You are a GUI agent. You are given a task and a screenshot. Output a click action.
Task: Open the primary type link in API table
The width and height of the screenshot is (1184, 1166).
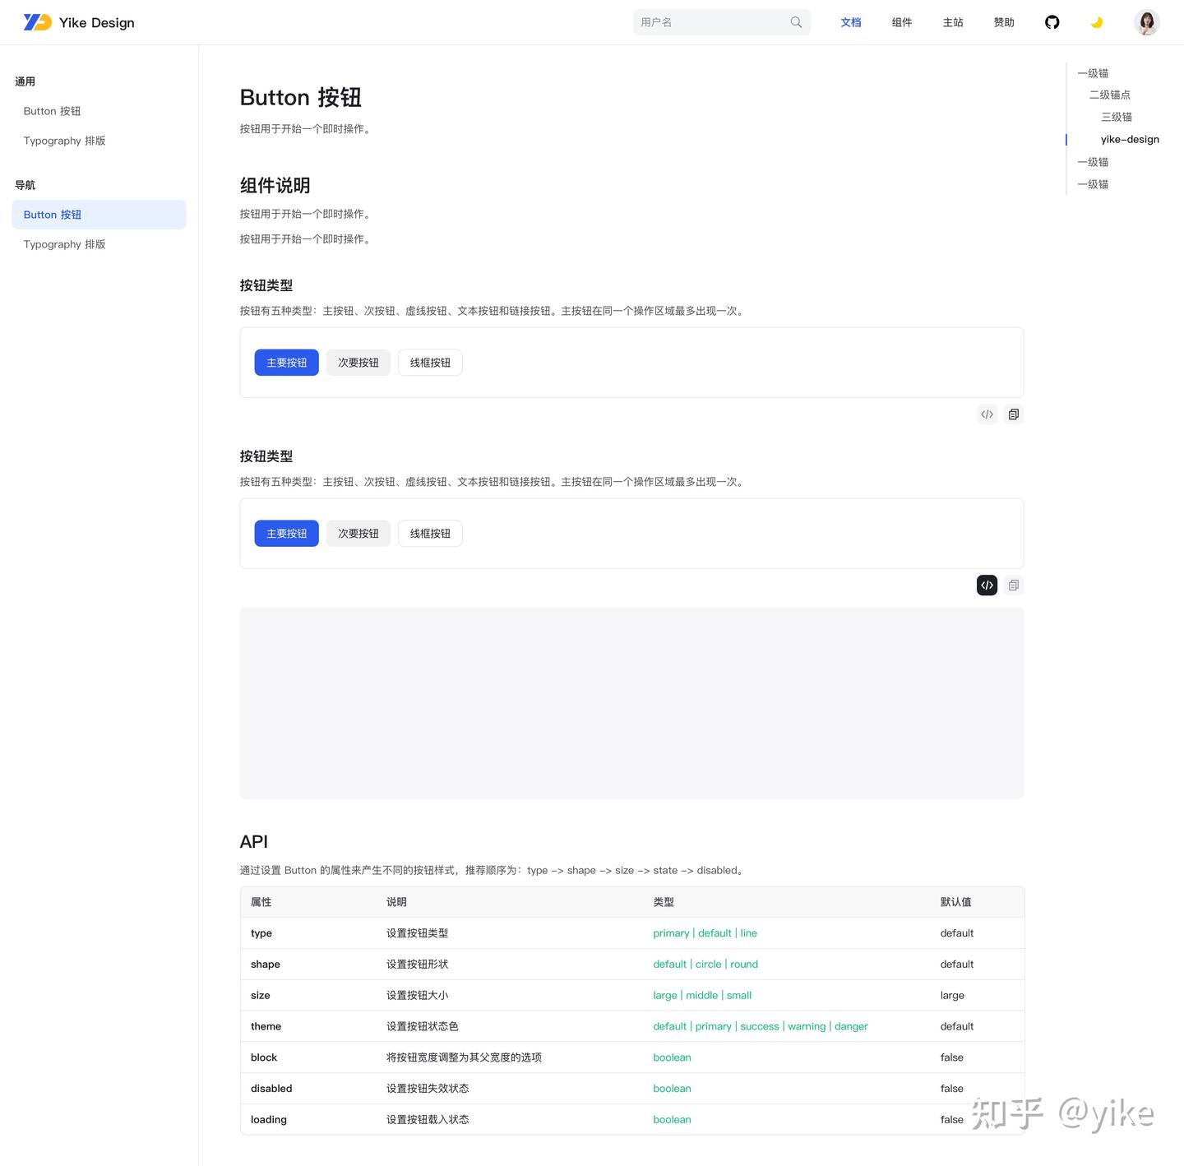tap(670, 932)
